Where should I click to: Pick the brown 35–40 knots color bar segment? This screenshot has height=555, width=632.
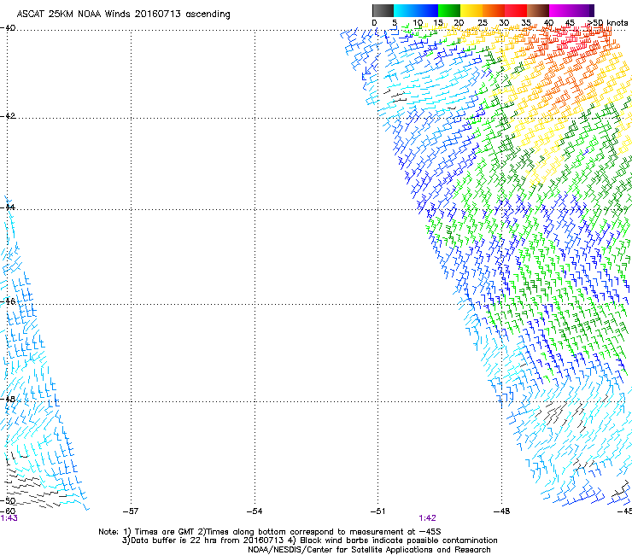(x=538, y=10)
